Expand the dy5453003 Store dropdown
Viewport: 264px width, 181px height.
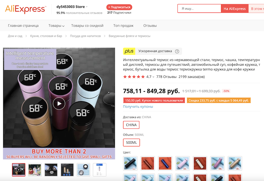(x=87, y=7)
